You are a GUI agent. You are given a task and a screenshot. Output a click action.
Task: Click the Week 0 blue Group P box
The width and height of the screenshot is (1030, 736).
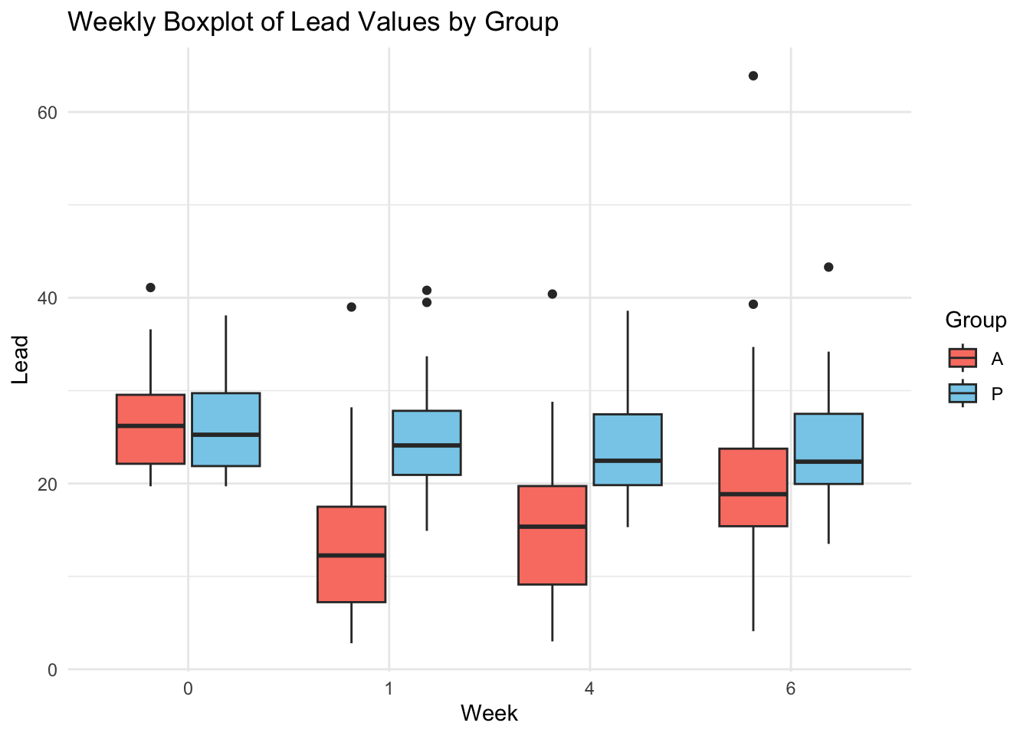pyautogui.click(x=225, y=429)
